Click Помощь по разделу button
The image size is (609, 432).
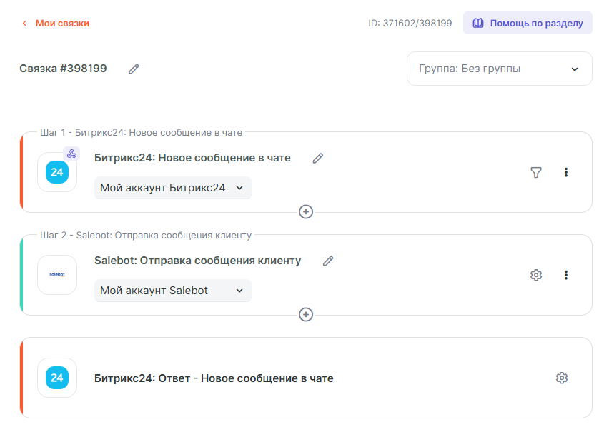click(528, 23)
